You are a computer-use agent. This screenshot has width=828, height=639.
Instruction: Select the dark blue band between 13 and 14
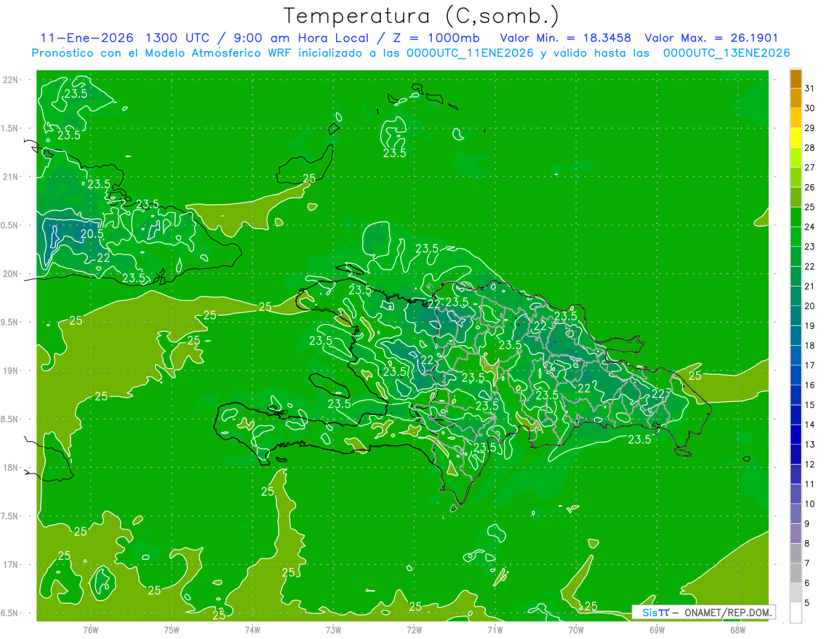click(796, 435)
